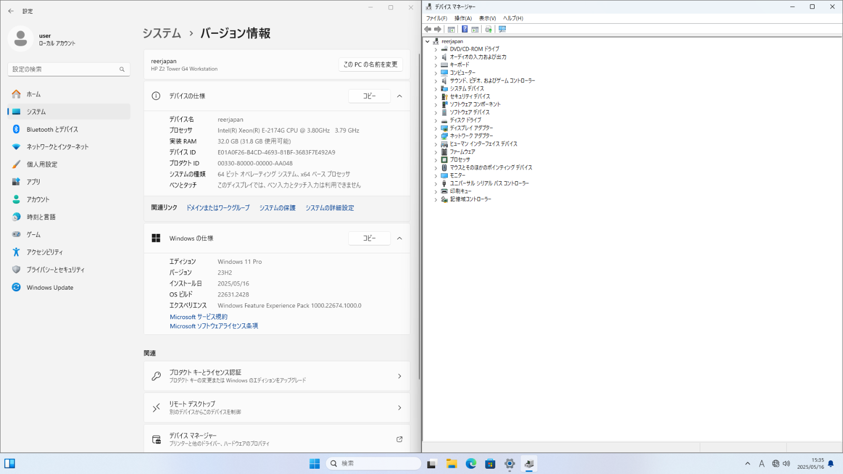Expand ディスク ドライブ node
Screen dimensions: 843x474
click(x=436, y=121)
